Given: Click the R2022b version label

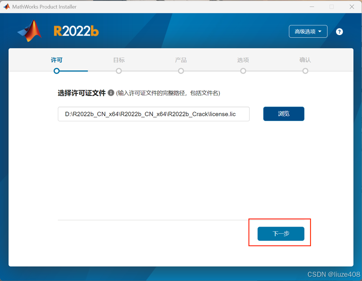Looking at the screenshot, I should pyautogui.click(x=75, y=31).
